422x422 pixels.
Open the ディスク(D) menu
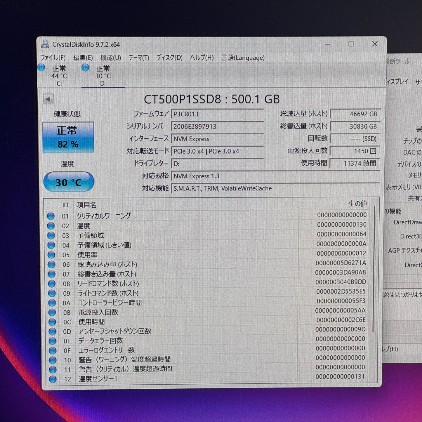tap(170, 58)
